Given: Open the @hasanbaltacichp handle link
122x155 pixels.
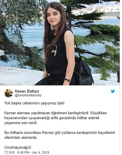Looking at the screenshot, I should point(28,95).
